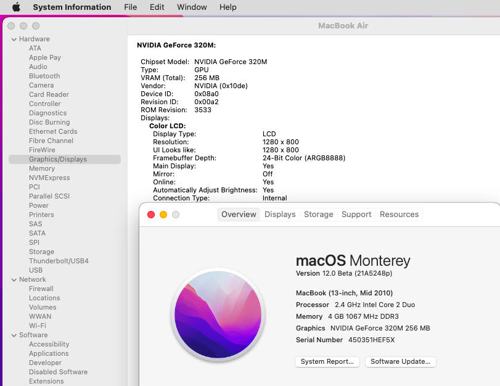Open the Help menu
Viewport: 500px width, 386px height.
pos(227,7)
